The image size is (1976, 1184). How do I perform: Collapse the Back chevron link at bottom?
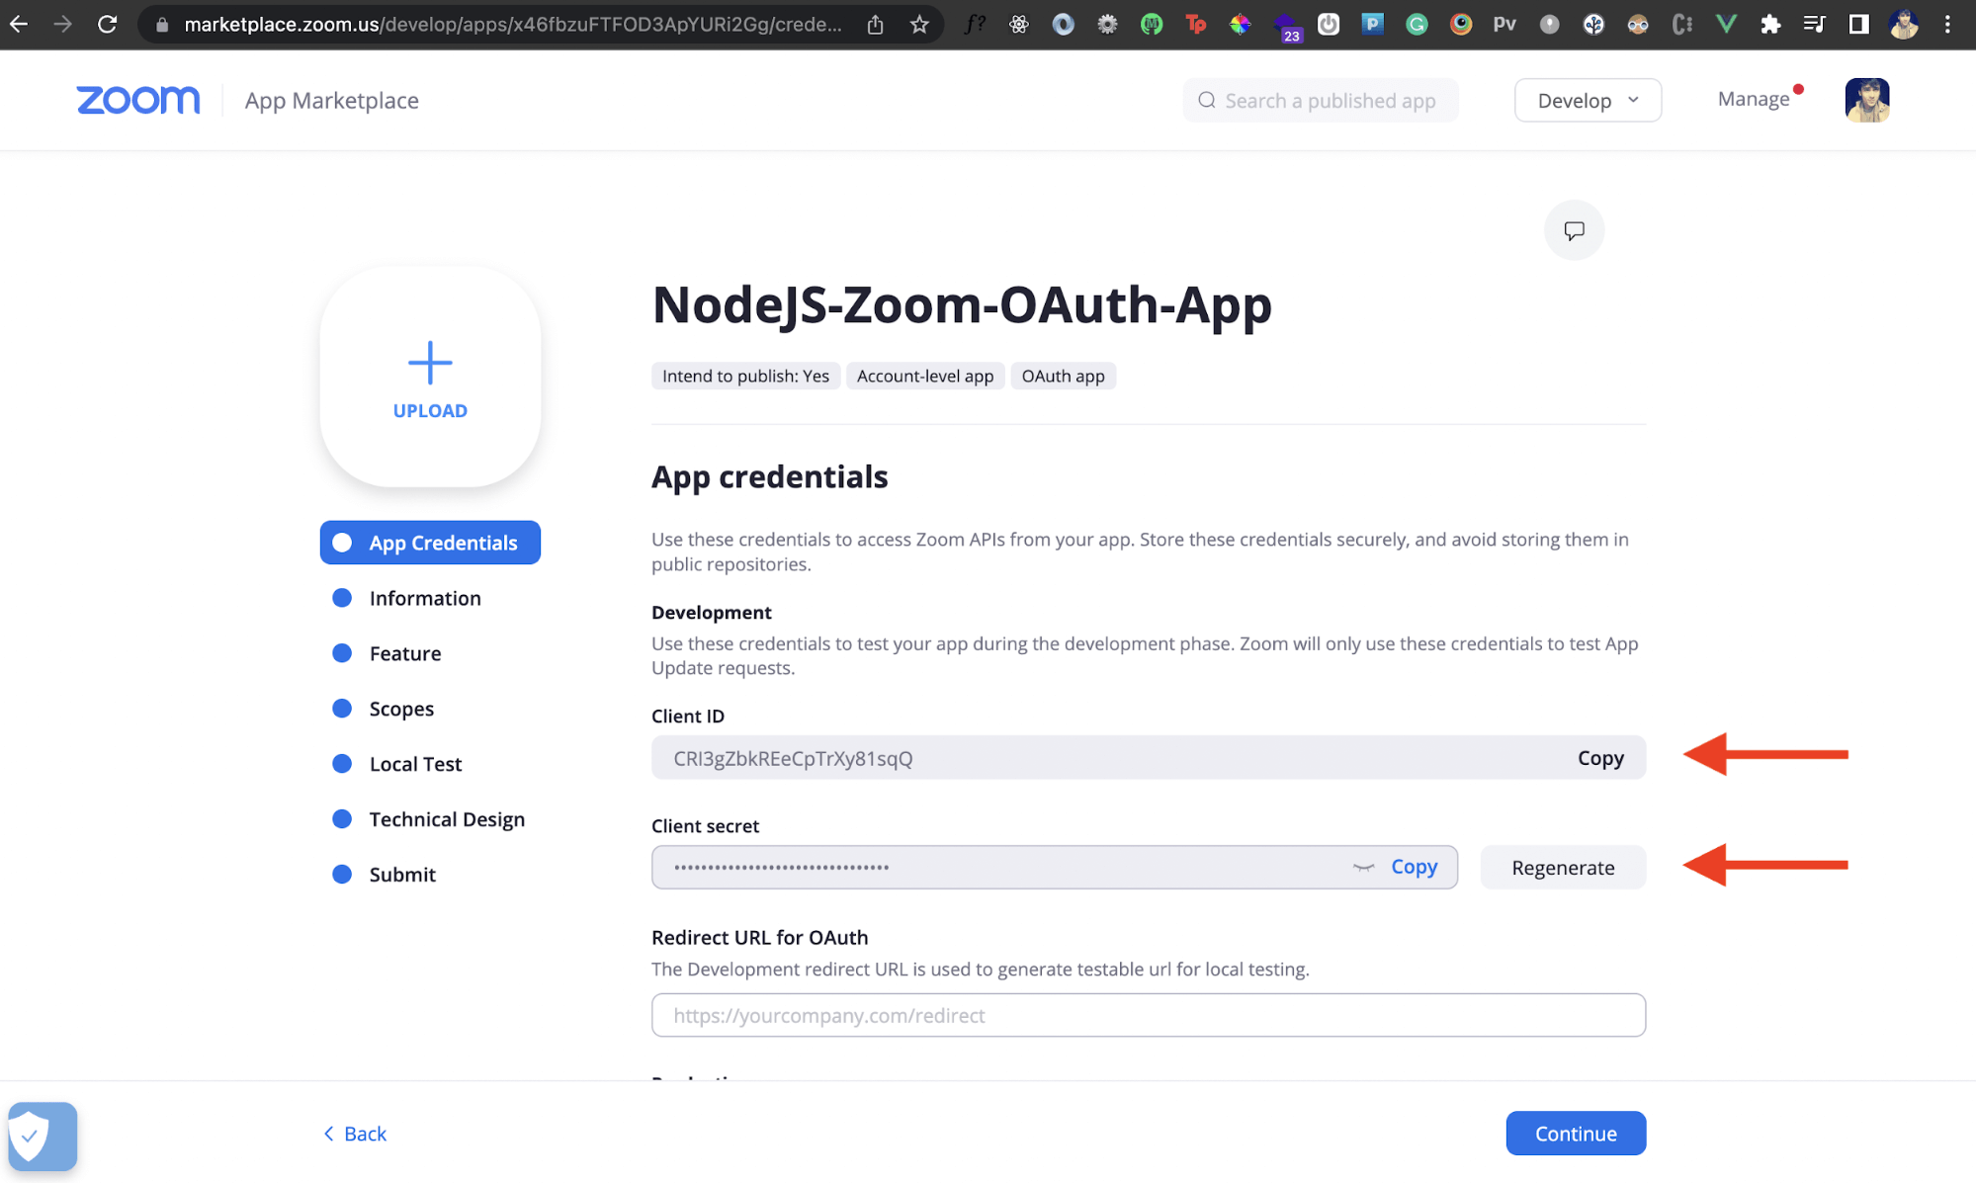[x=329, y=1133]
